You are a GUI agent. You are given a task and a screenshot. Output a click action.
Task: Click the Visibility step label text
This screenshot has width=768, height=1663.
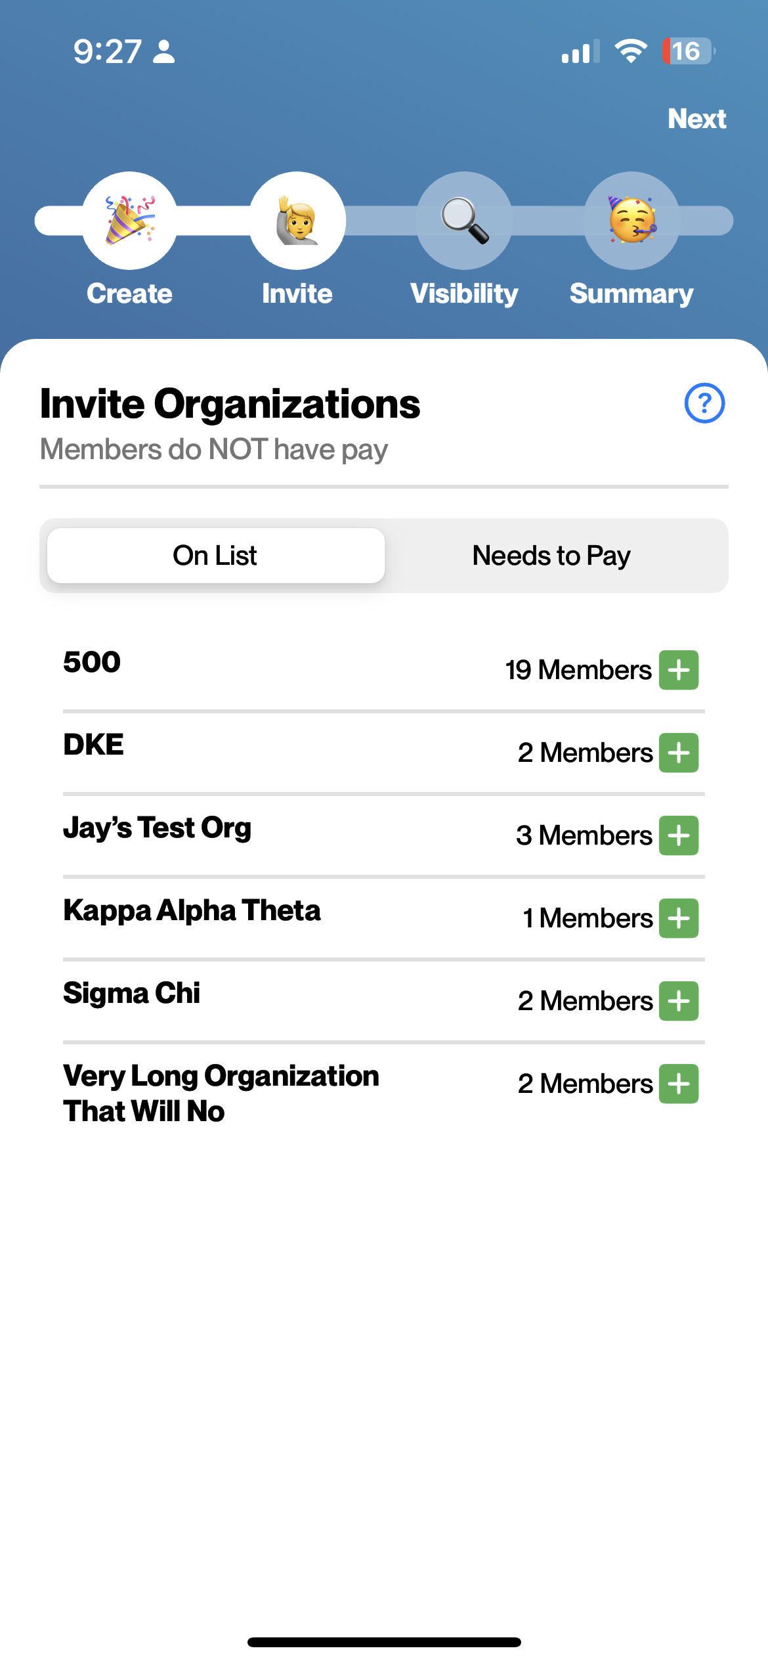point(464,294)
